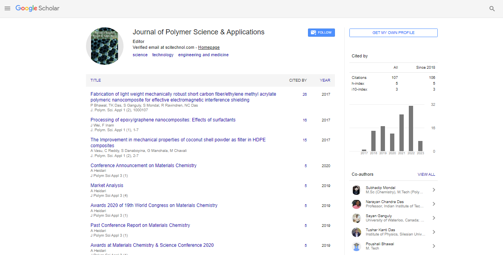The width and height of the screenshot is (503, 255).
Task: Expand Poushali Bhawal co-author chevron
Action: pos(433,246)
